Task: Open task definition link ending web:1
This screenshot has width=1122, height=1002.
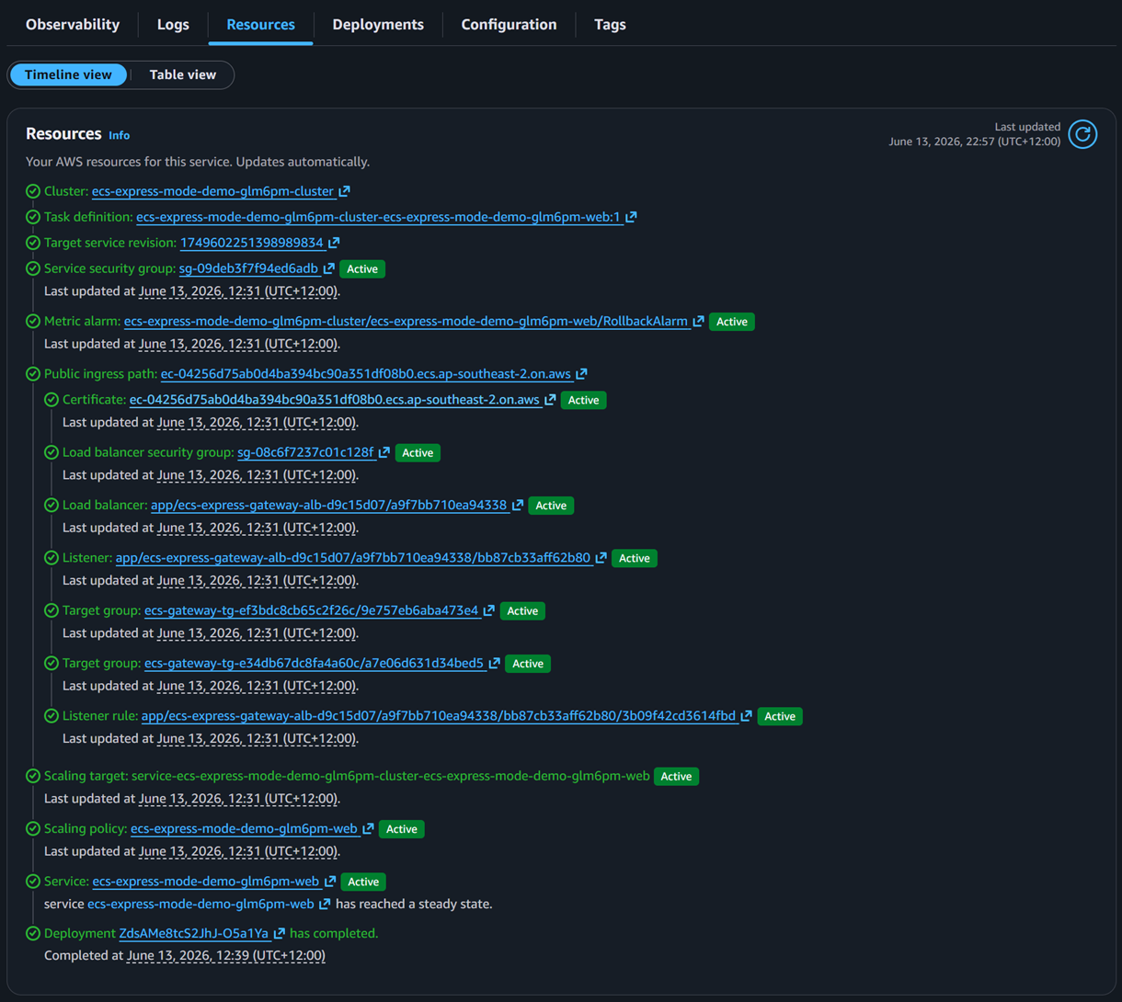Action: (378, 217)
